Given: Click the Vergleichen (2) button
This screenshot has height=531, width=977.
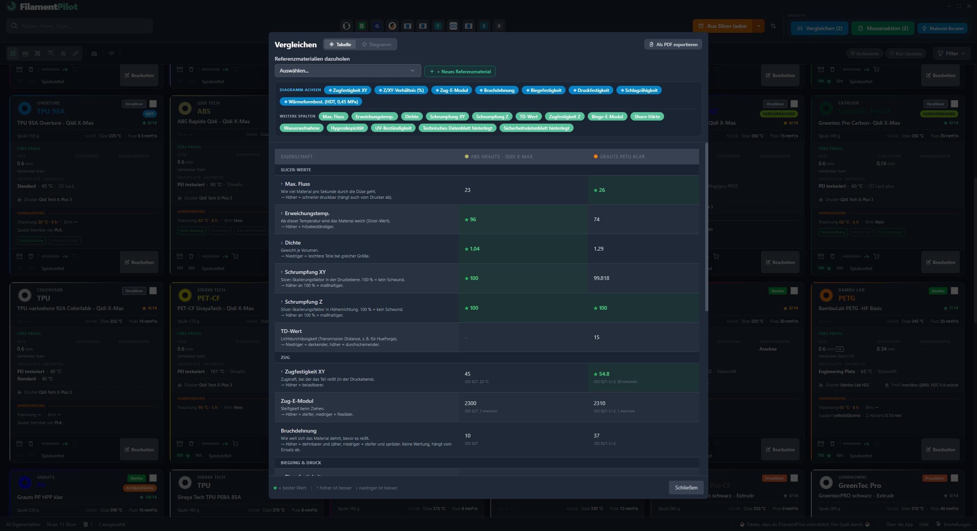Looking at the screenshot, I should coord(819,28).
